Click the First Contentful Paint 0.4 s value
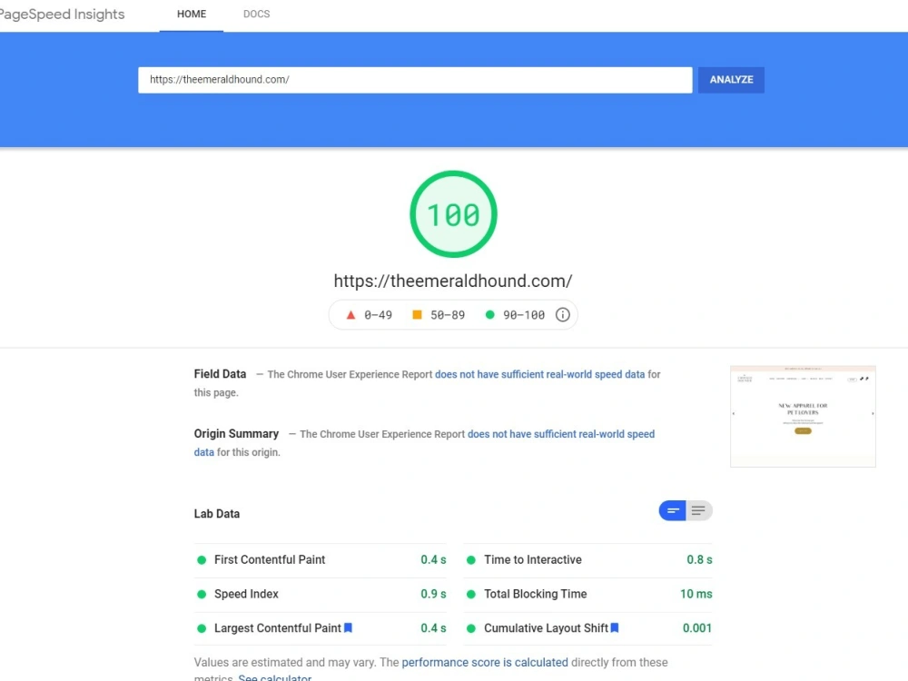The height and width of the screenshot is (681, 908). pyautogui.click(x=433, y=560)
